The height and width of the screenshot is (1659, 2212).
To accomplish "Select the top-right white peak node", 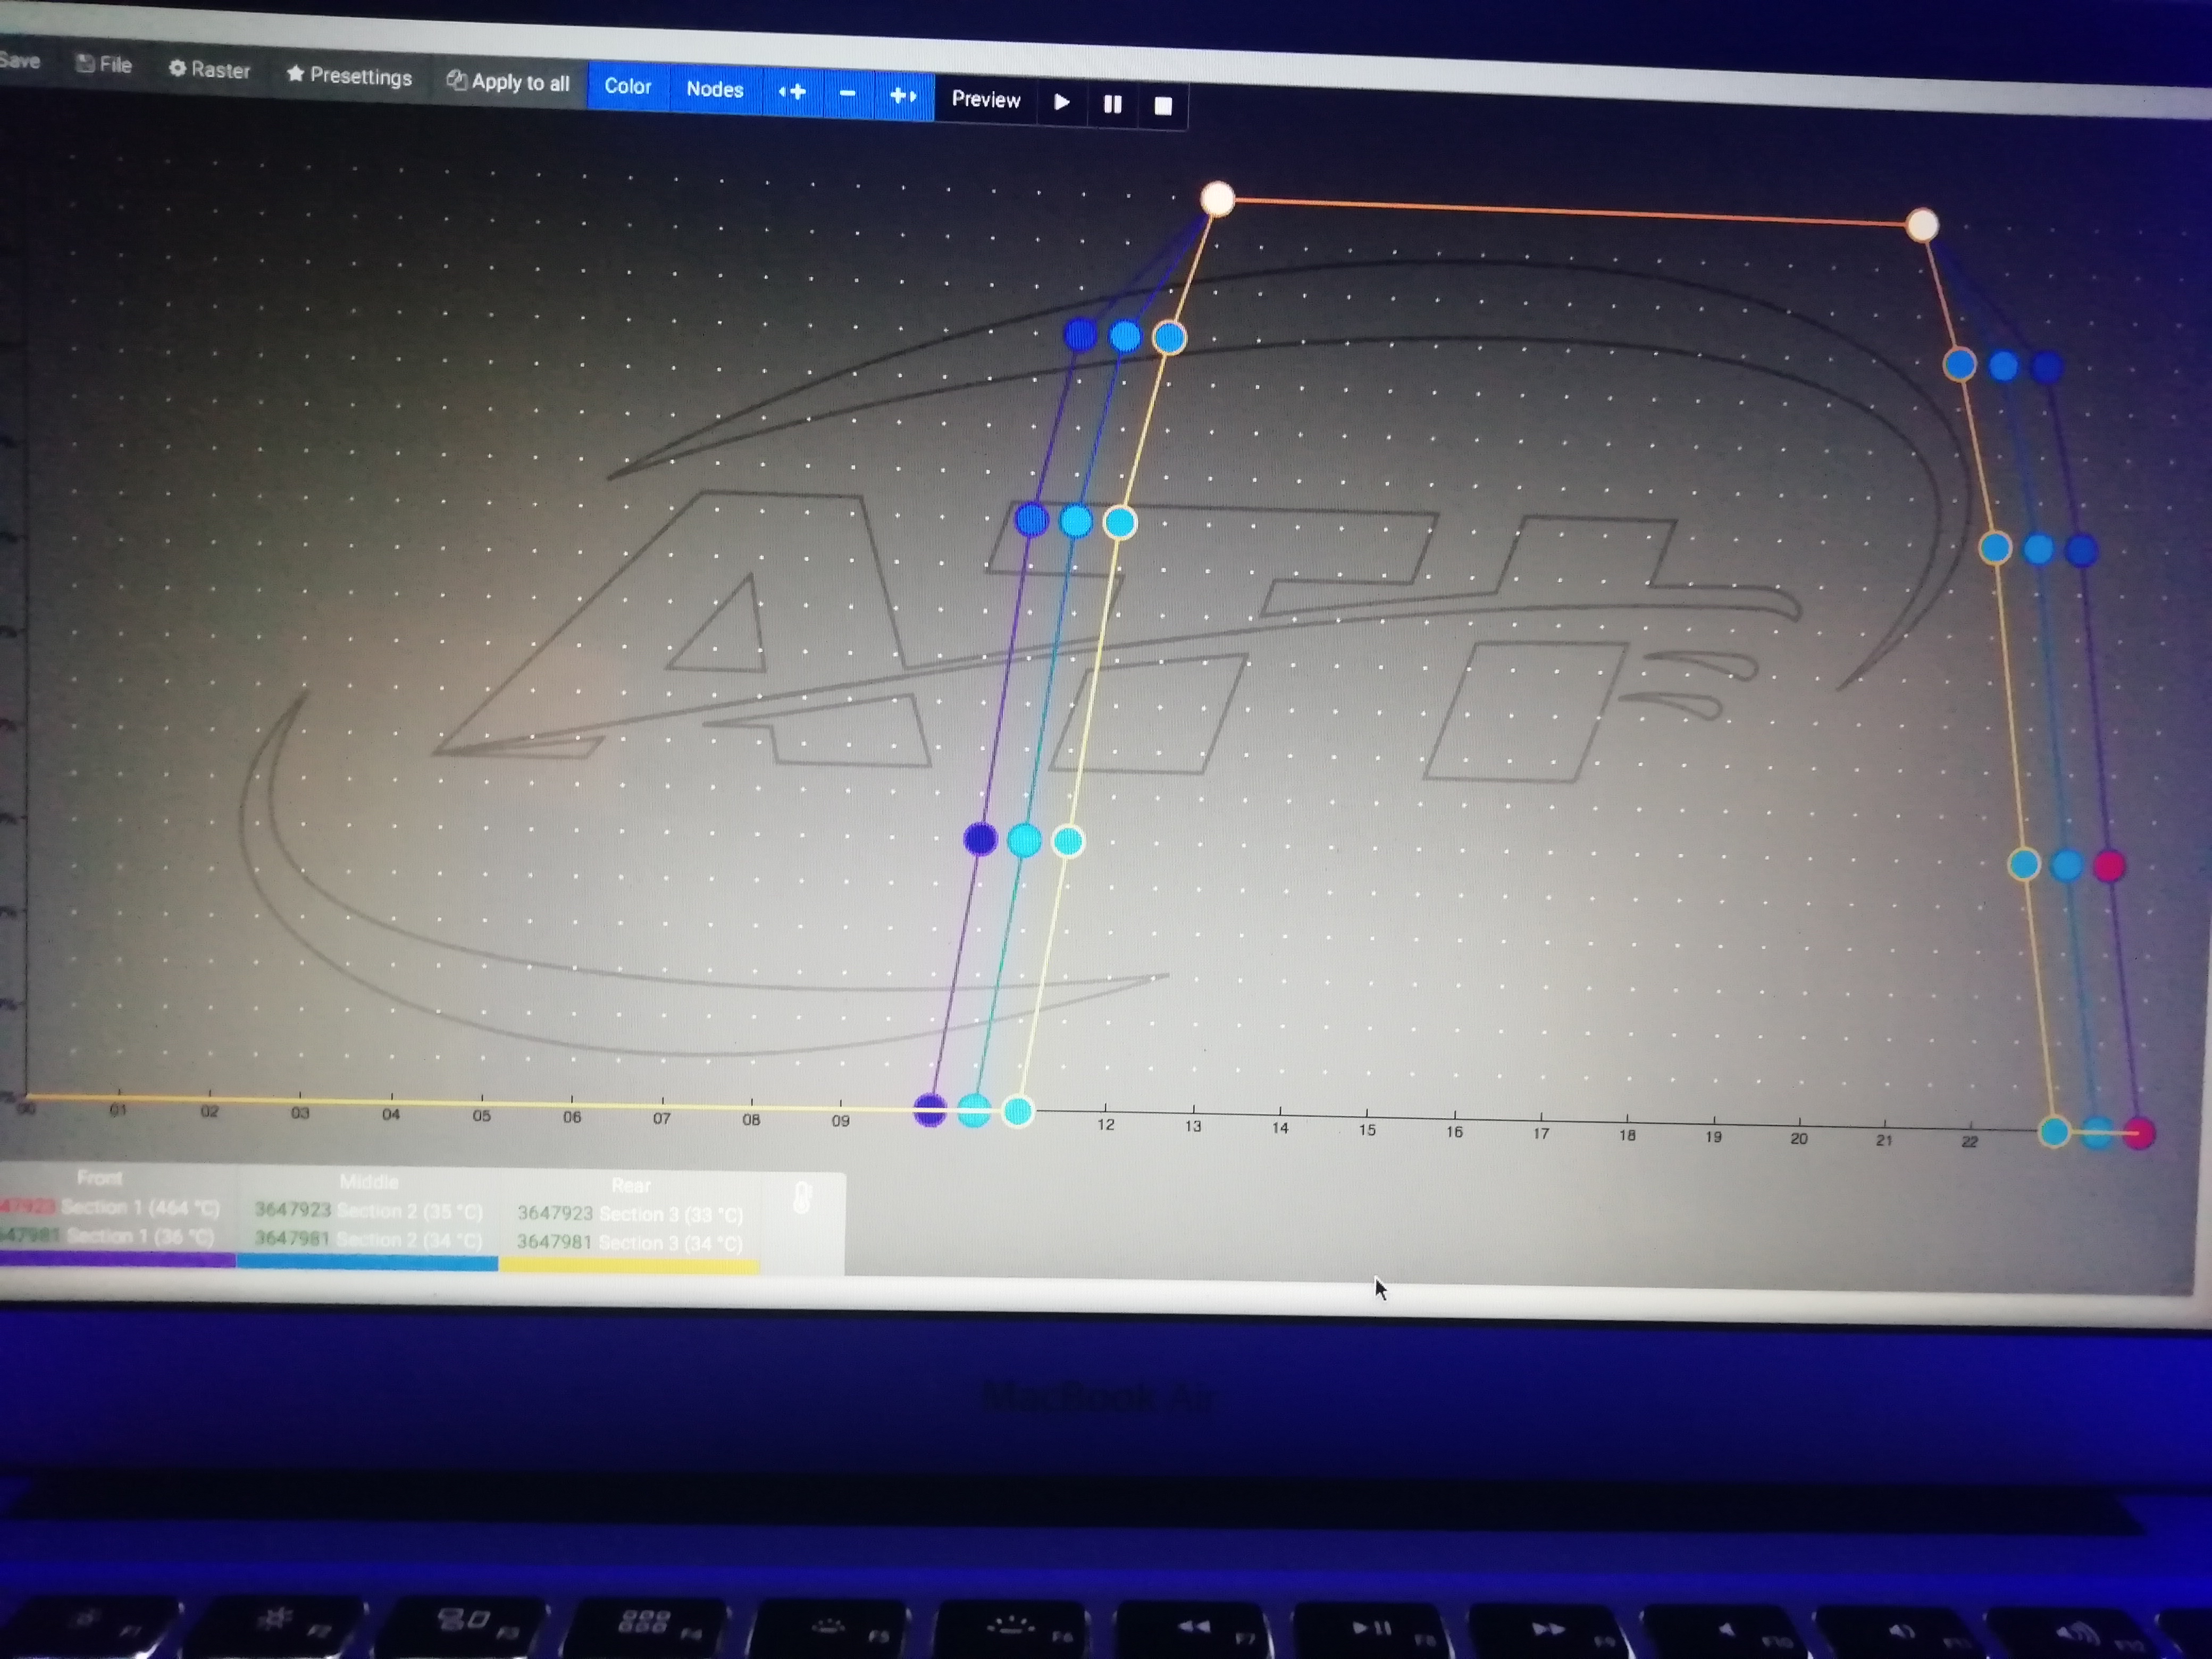I will 1922,225.
